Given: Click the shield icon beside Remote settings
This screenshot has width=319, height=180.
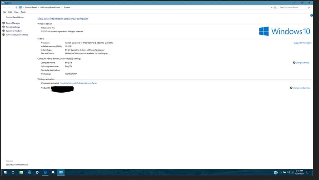Looking at the screenshot, I should point(3,27).
